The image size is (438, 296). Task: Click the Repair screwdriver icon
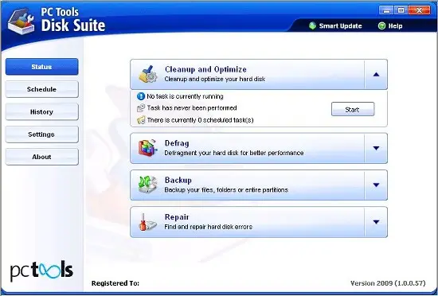(x=148, y=222)
